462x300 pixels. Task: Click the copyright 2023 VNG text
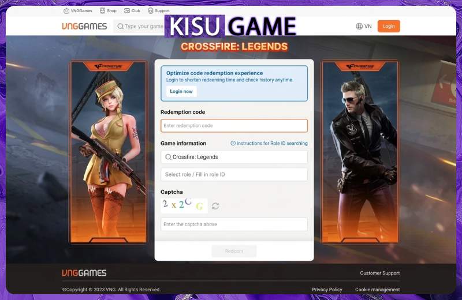point(111,290)
